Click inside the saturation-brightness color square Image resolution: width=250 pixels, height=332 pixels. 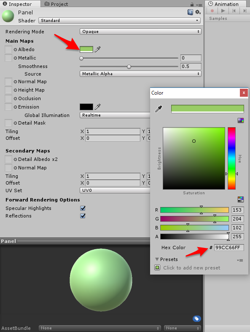click(194, 158)
